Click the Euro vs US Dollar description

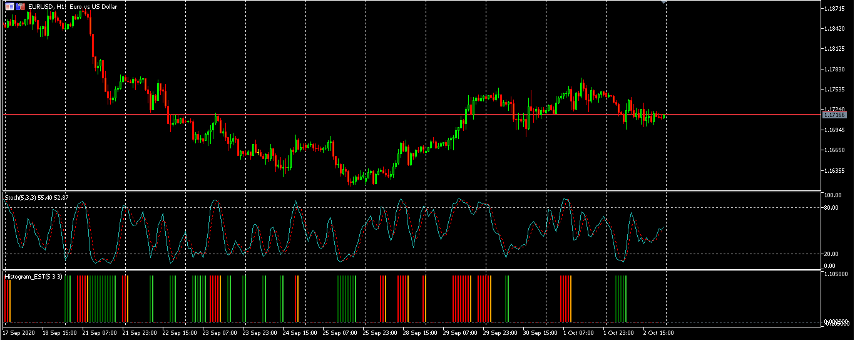[93, 6]
